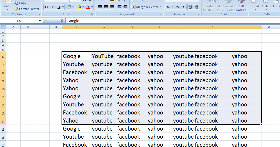Open accounting format dropdown arrow
The width and height of the screenshot is (280, 147).
172,7
